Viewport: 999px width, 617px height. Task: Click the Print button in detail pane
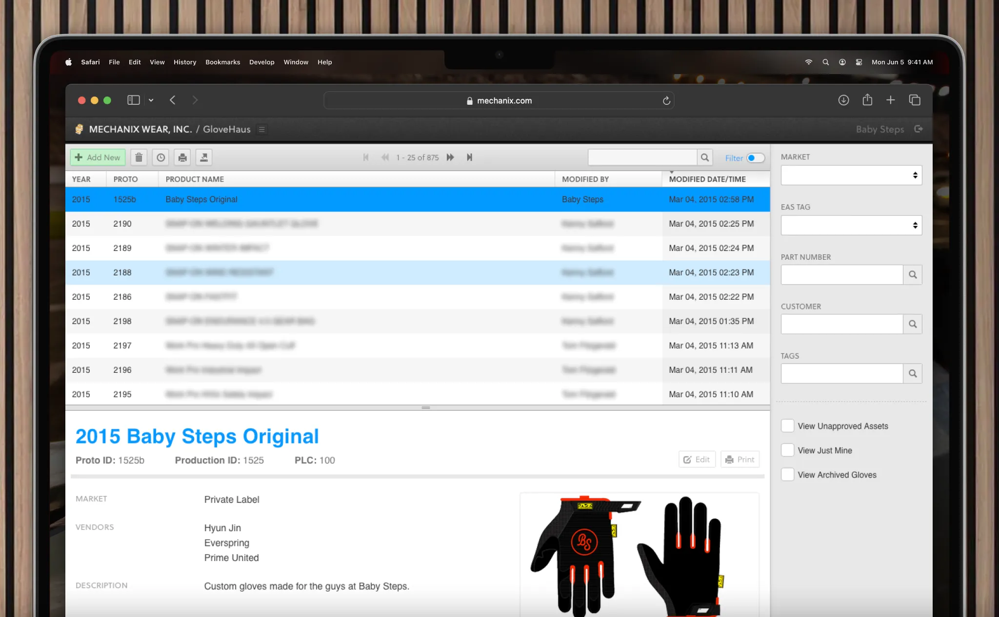(x=740, y=459)
